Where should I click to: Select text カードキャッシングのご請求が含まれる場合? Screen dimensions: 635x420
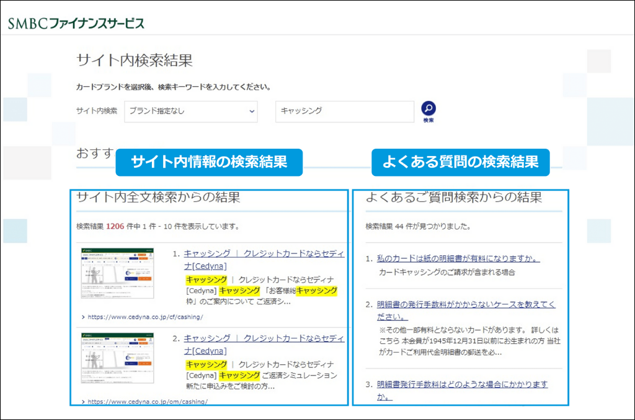(x=447, y=273)
